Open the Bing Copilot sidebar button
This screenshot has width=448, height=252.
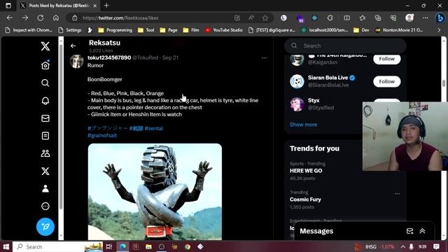(x=440, y=18)
